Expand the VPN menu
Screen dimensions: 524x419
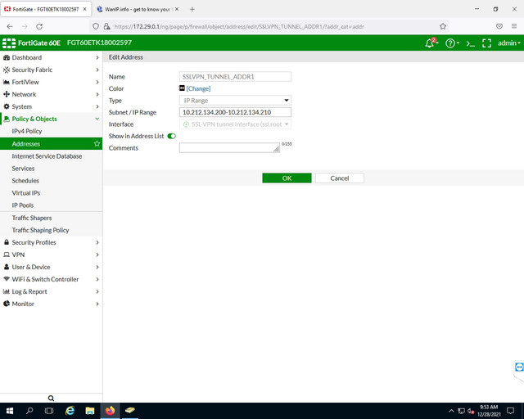(x=51, y=255)
